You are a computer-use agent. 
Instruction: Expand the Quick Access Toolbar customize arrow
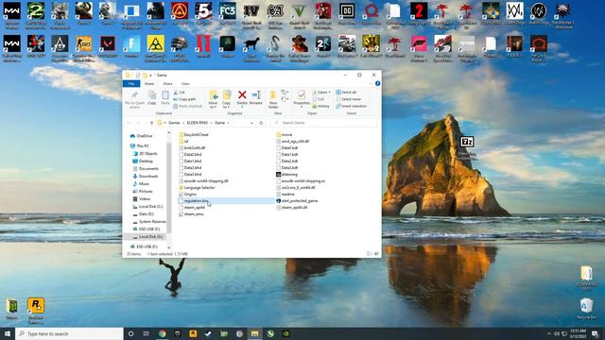150,76
